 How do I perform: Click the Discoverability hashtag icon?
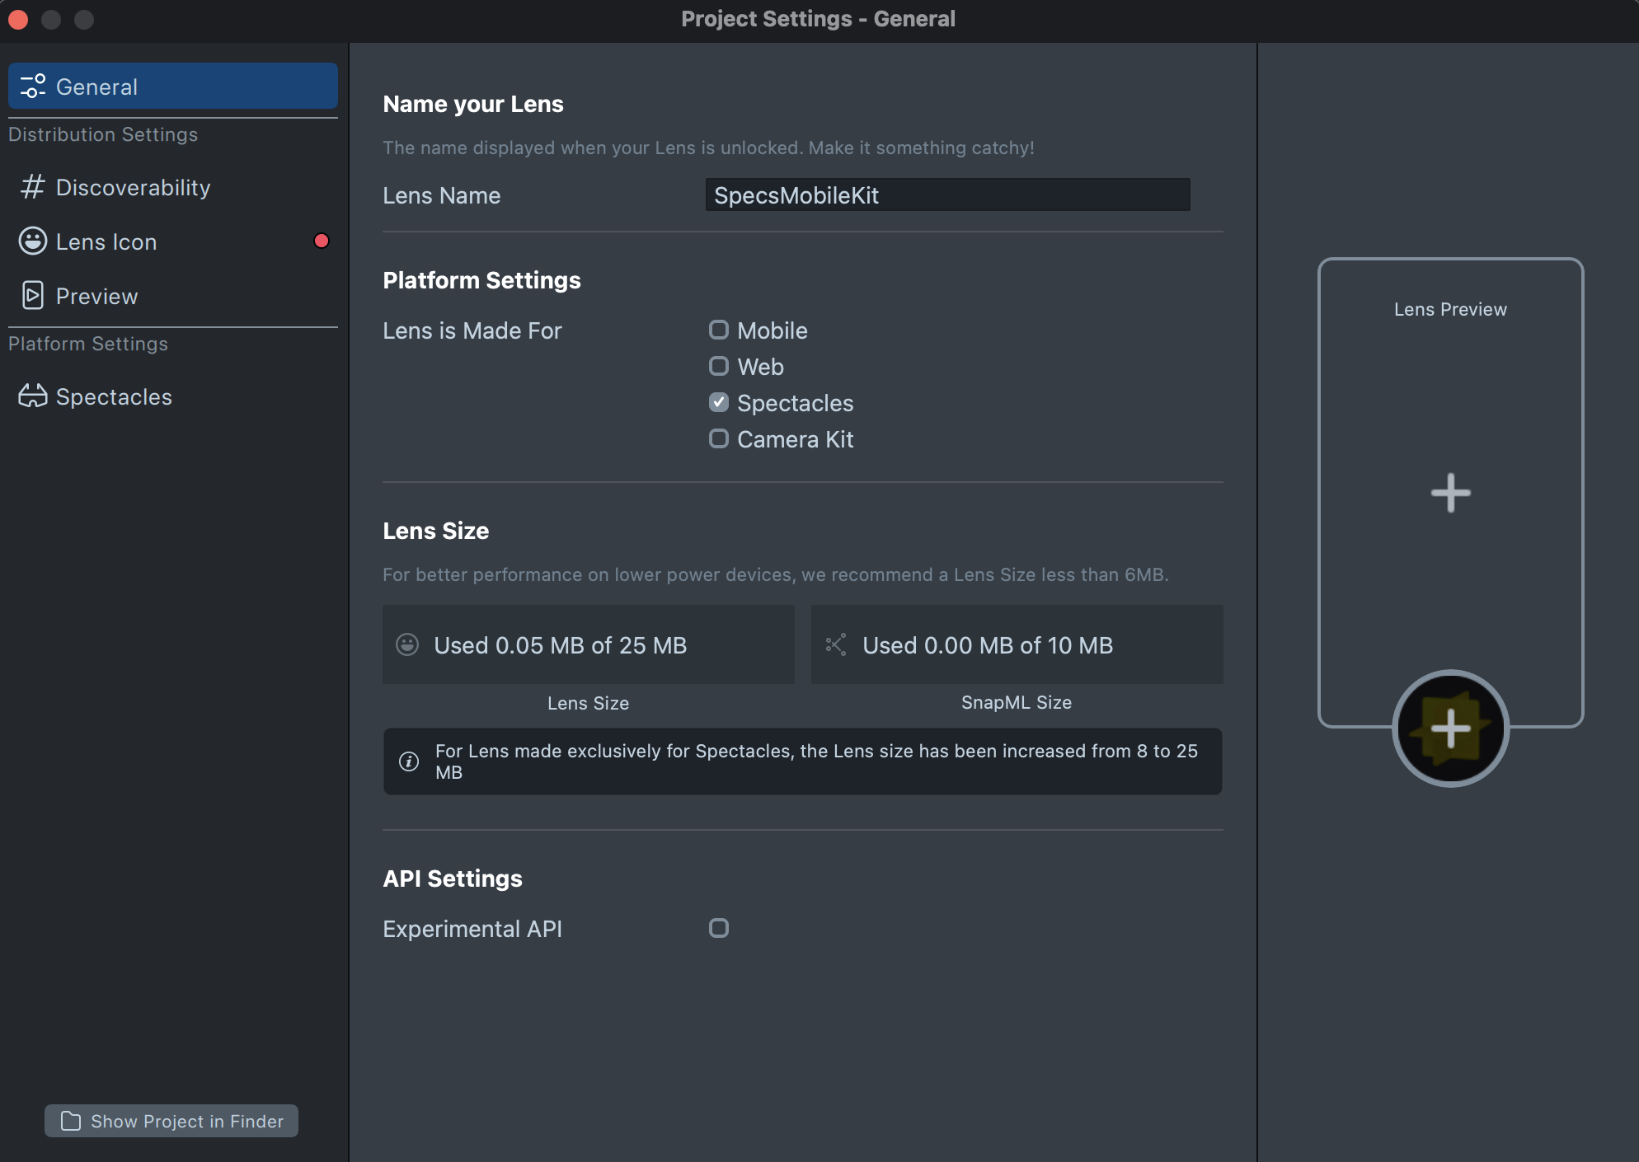click(32, 187)
